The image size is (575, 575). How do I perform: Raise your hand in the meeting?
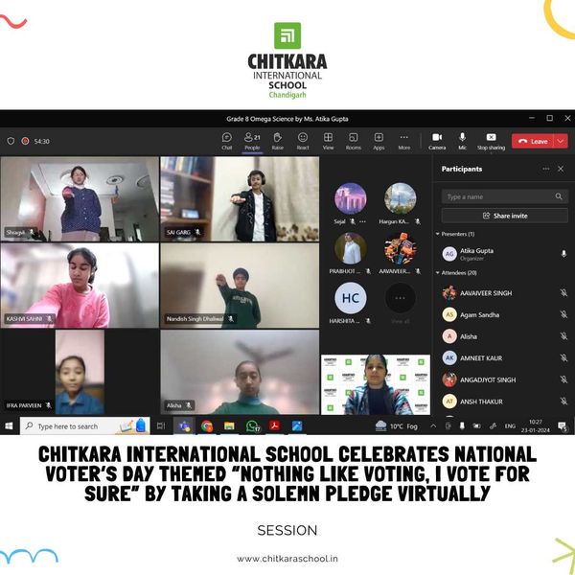click(x=278, y=141)
